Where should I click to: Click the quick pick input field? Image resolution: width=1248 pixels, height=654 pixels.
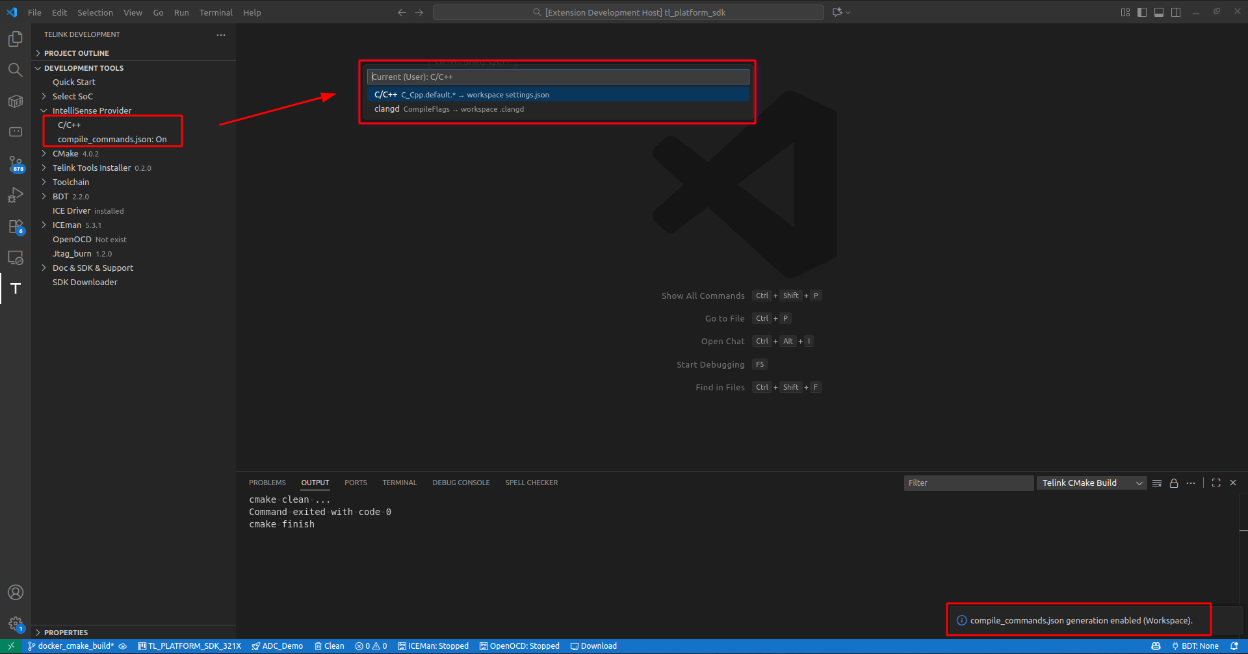pyautogui.click(x=558, y=77)
